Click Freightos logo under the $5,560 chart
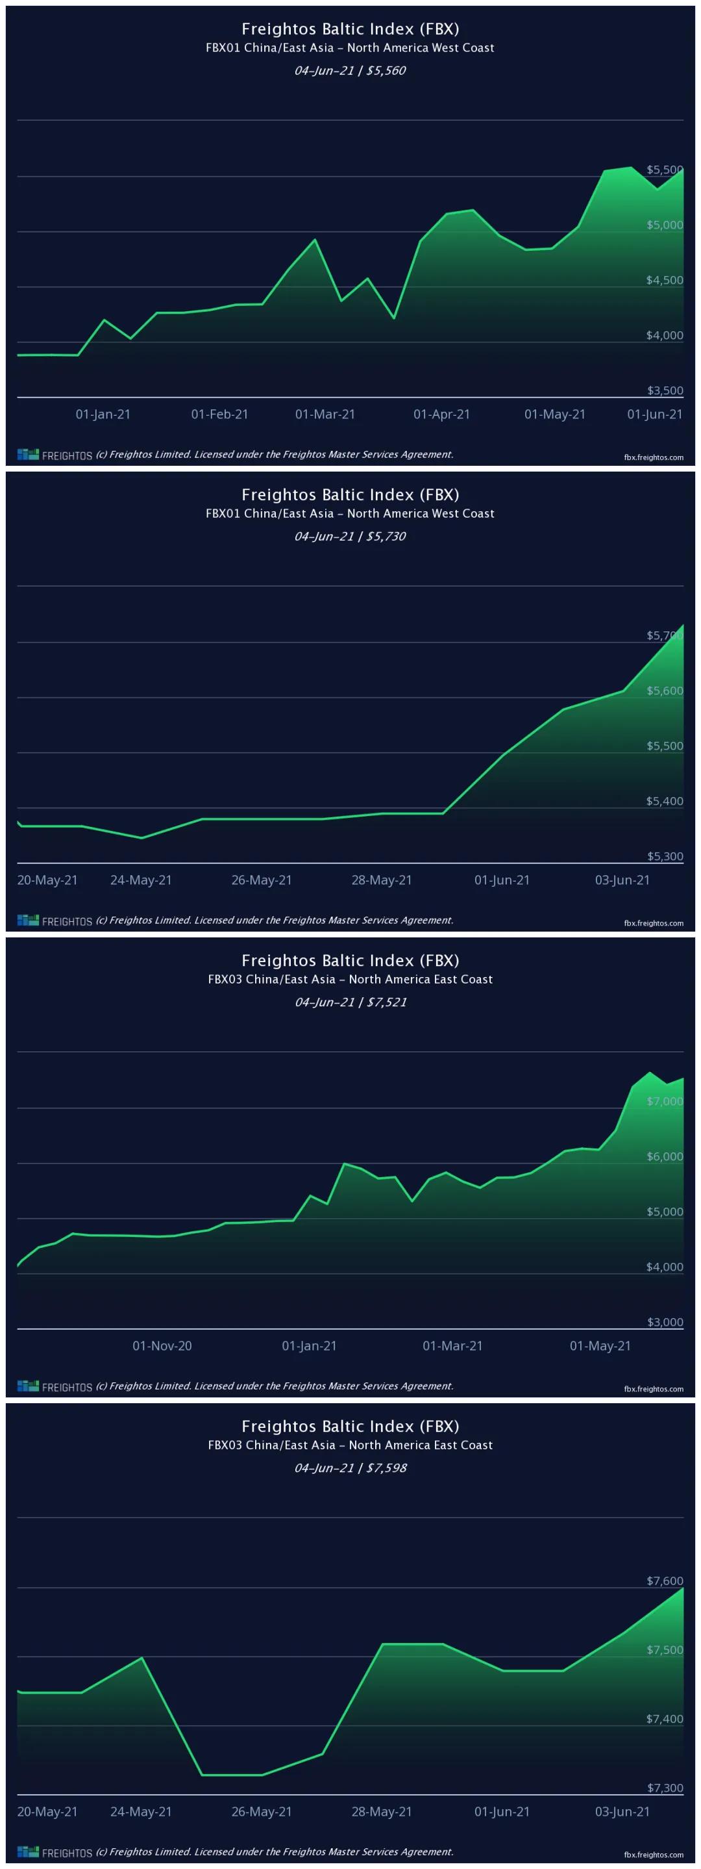Image resolution: width=701 pixels, height=1869 pixels. [x=55, y=455]
